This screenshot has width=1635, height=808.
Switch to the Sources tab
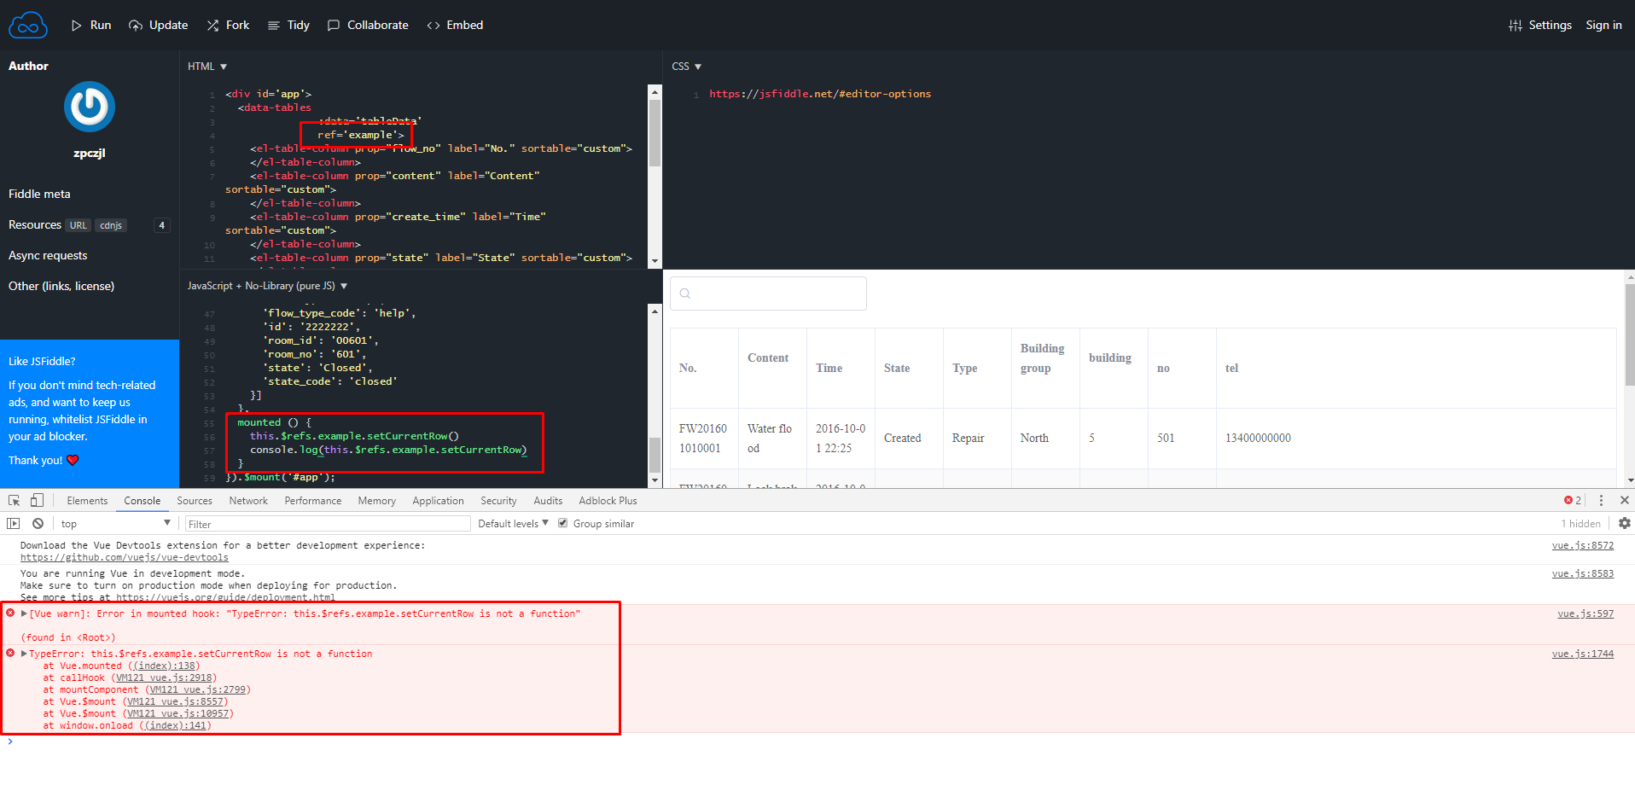click(194, 500)
